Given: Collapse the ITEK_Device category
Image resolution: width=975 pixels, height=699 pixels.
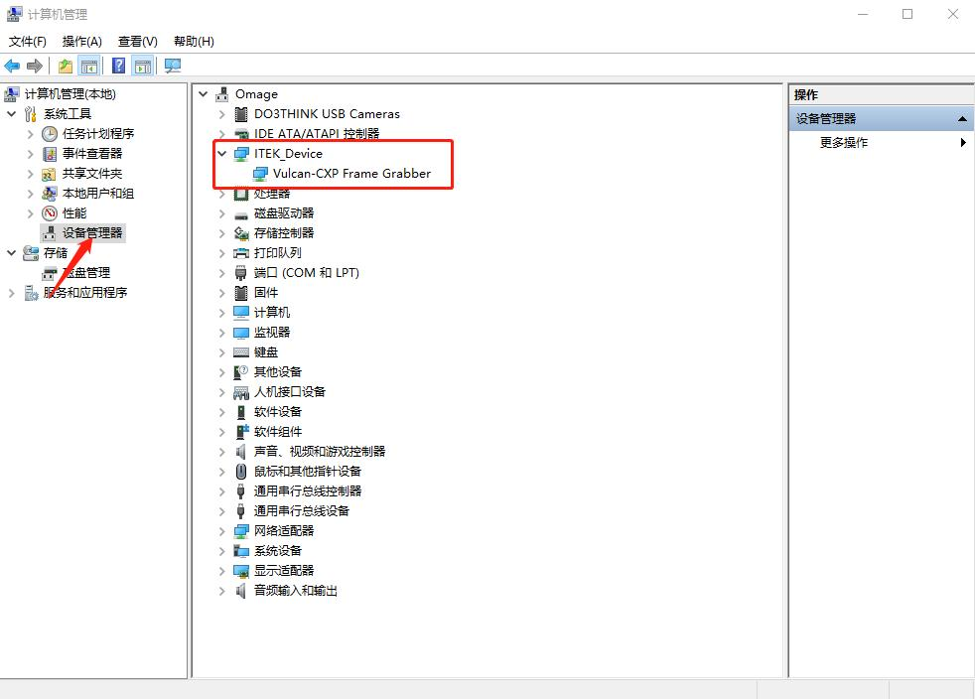Looking at the screenshot, I should 222,154.
